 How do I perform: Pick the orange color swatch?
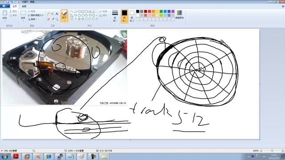click(x=153, y=12)
